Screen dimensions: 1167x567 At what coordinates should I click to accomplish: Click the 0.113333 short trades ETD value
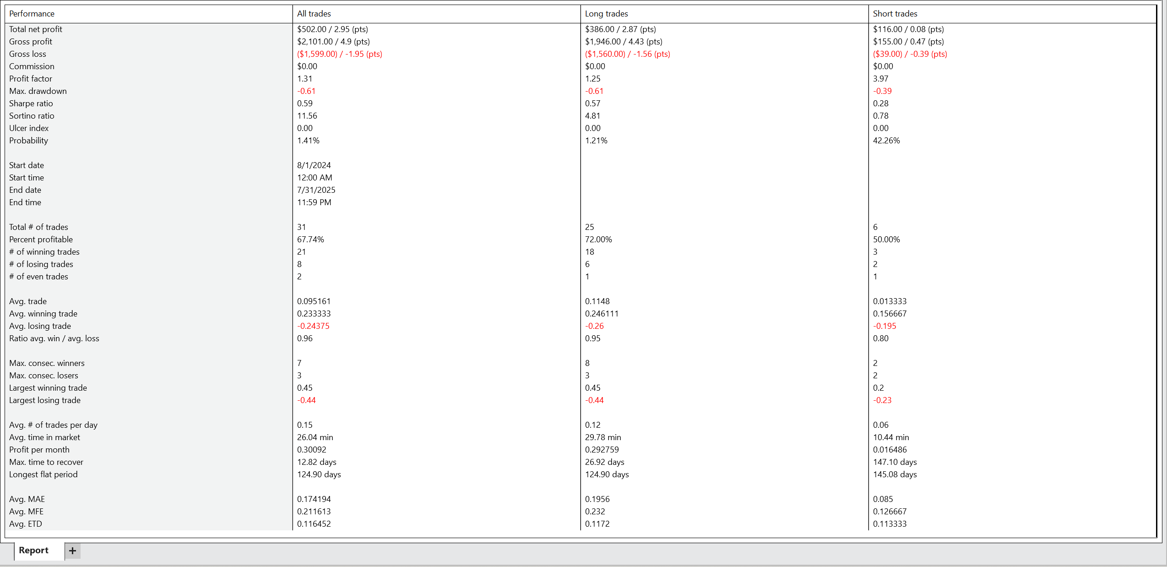click(890, 524)
